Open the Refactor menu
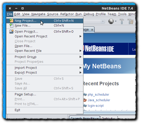This screenshot has width=142, height=125. coord(67,14)
